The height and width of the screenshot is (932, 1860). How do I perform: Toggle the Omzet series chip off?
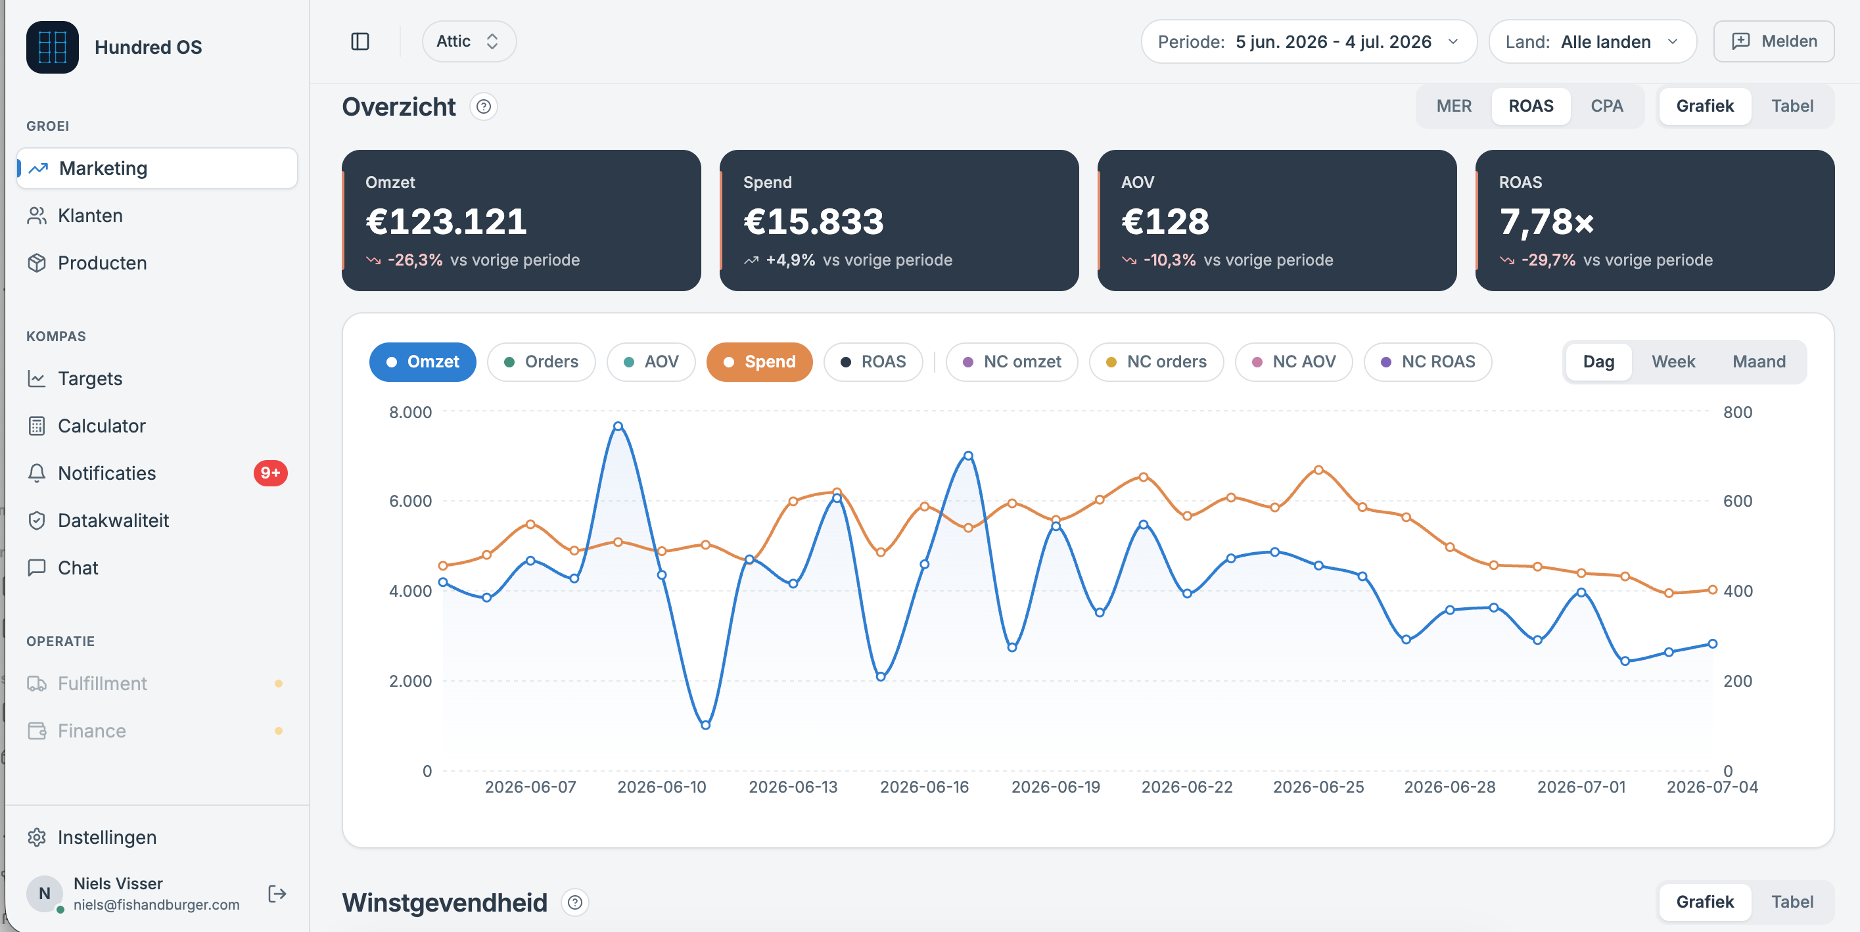(423, 361)
